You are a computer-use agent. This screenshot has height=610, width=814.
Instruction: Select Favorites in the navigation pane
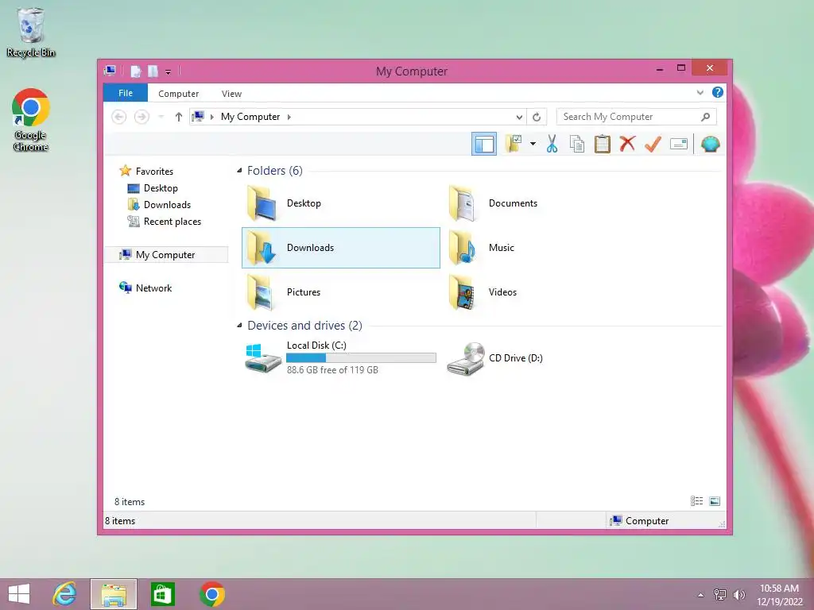[x=154, y=172]
